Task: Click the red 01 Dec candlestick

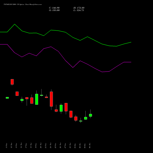Action: point(76,118)
